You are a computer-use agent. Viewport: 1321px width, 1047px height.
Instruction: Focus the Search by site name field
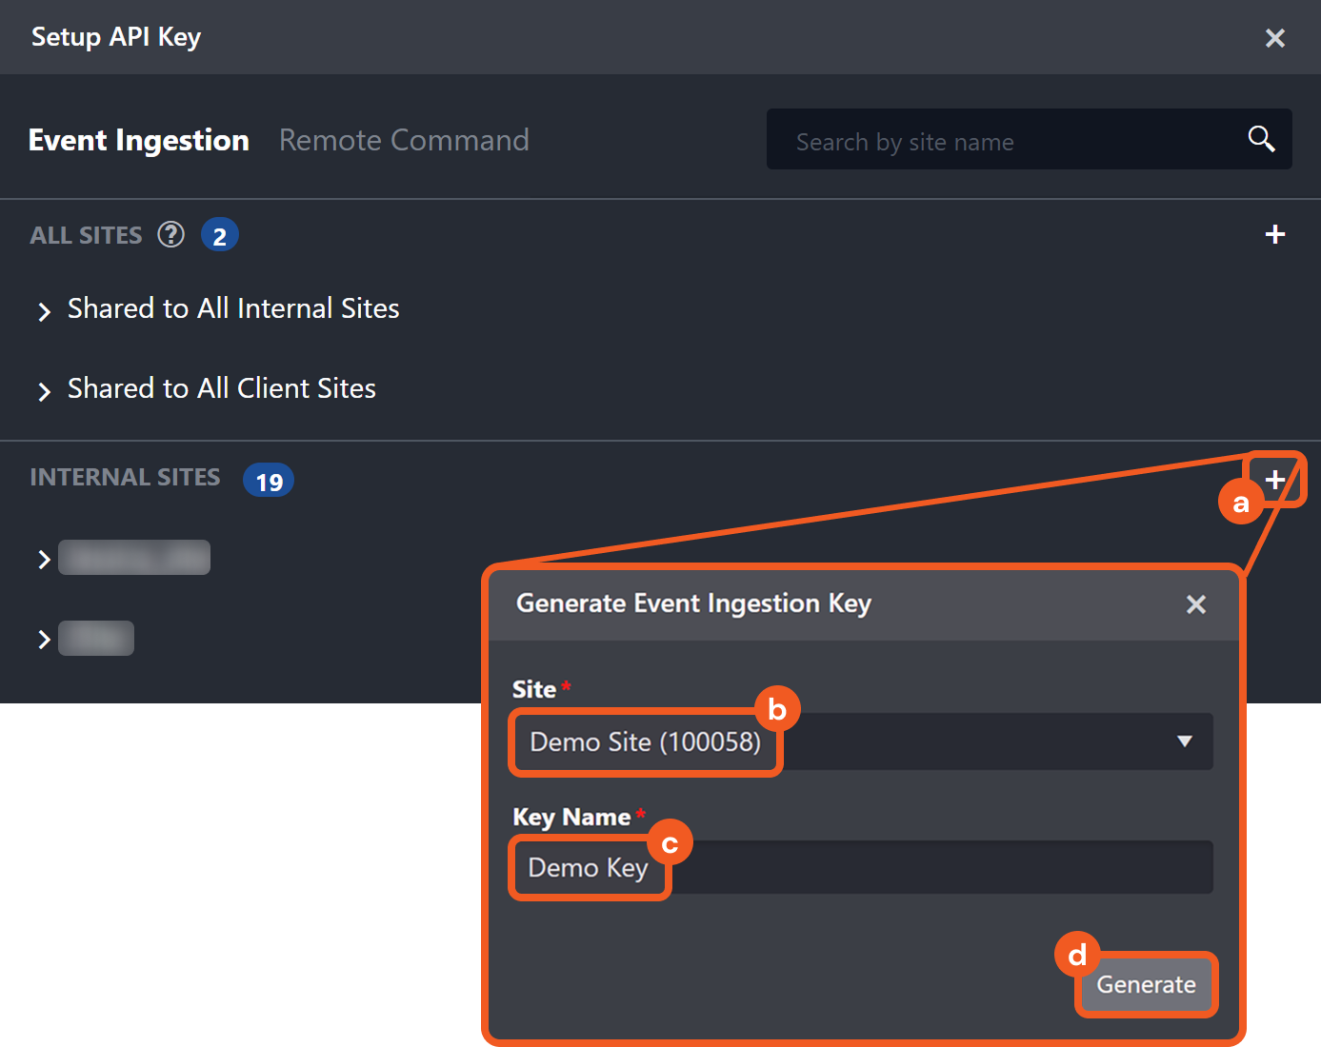point(1010,141)
